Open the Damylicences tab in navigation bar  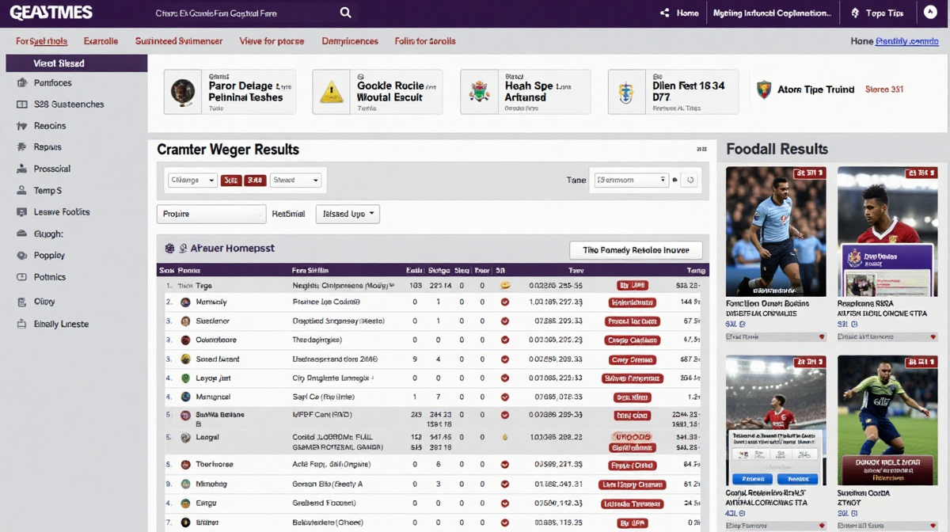click(x=350, y=41)
